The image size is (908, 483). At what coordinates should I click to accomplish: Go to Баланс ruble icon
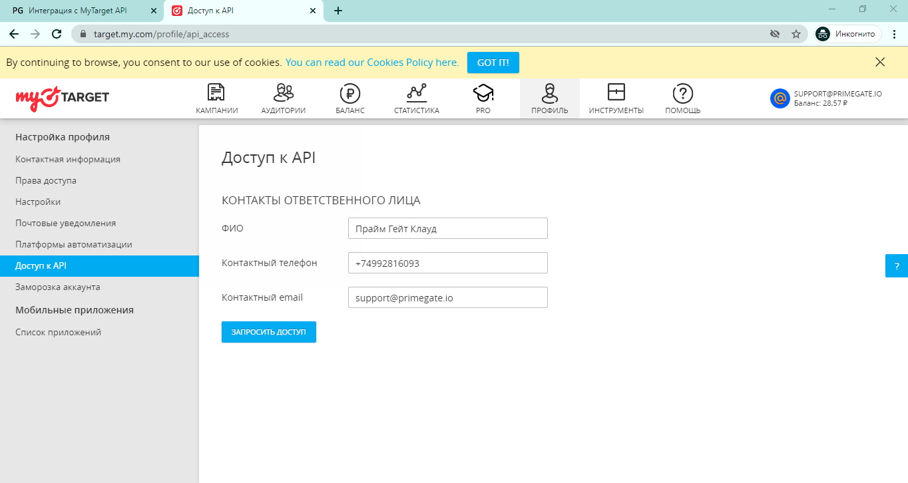pyautogui.click(x=349, y=92)
